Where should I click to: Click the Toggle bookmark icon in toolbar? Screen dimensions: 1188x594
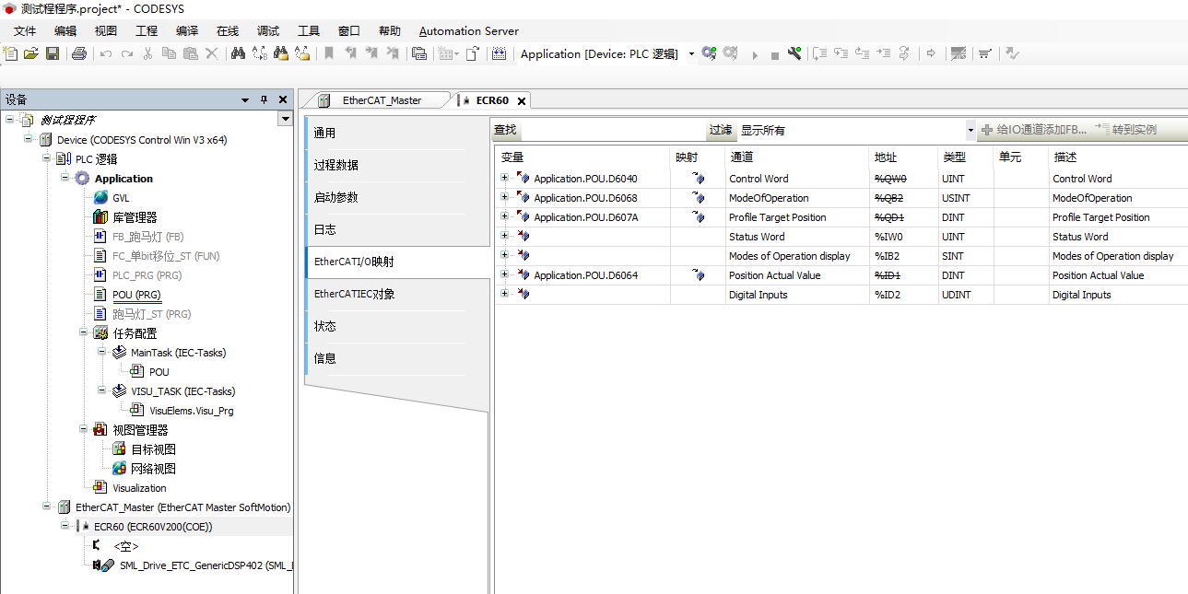[328, 53]
